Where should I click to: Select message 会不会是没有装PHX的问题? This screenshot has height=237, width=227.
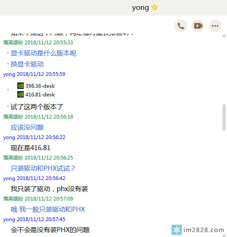[x=50, y=230]
